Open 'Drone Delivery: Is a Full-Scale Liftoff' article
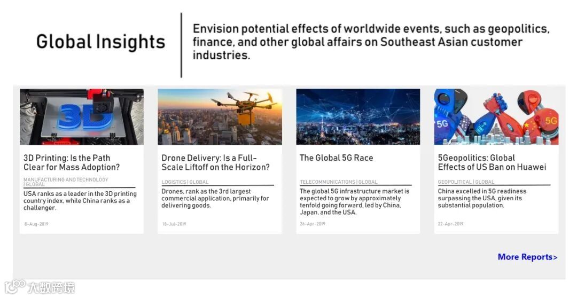577x298 pixels. [215, 162]
